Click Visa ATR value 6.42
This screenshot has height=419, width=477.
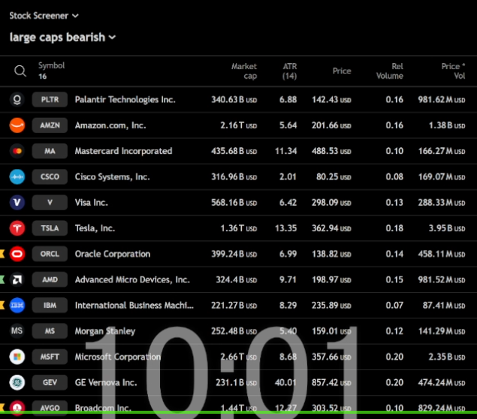[288, 203]
